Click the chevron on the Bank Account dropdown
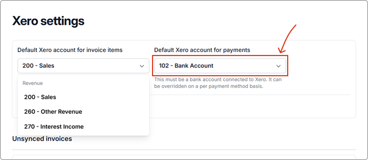368x160 pixels. (x=279, y=66)
